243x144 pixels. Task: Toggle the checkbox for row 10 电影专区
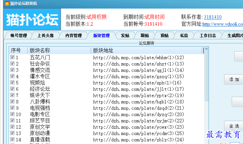[x=12, y=114]
